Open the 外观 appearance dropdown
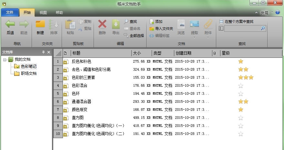This screenshot has width=284, height=150. (x=267, y=13)
